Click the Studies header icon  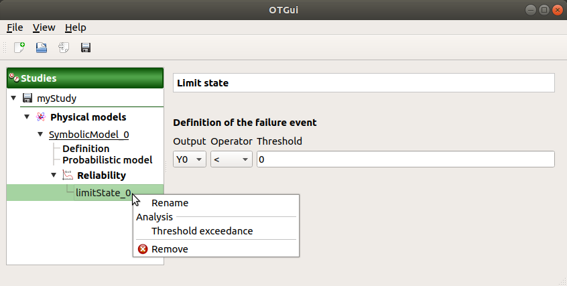(x=13, y=78)
